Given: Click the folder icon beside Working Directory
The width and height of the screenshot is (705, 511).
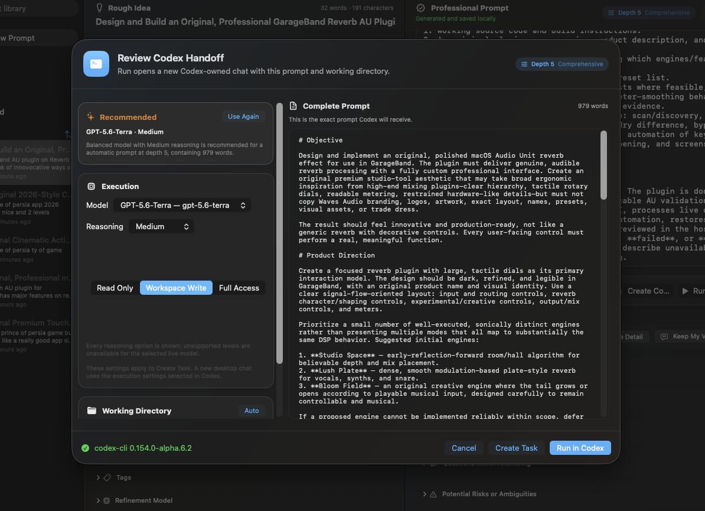Looking at the screenshot, I should pyautogui.click(x=92, y=411).
